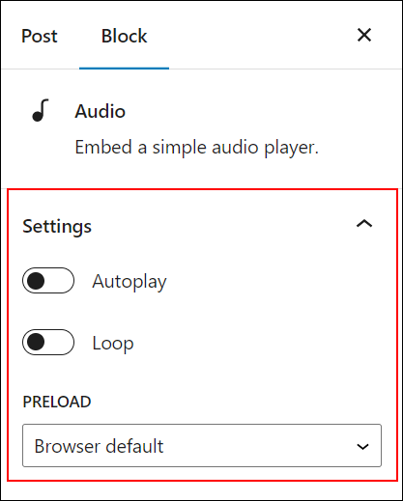The height and width of the screenshot is (501, 403).
Task: Select the 'Browser default' text in Preload
Action: (99, 446)
